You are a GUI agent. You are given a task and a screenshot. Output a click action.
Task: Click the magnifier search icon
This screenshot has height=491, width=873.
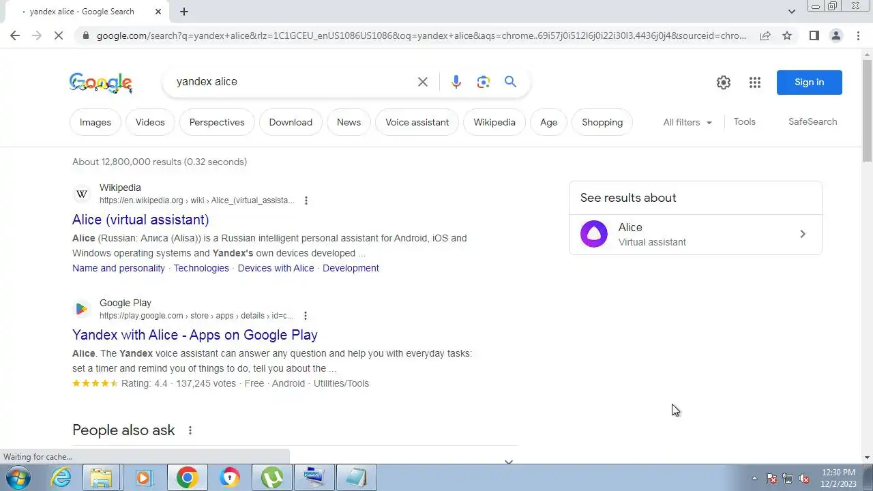(x=510, y=82)
